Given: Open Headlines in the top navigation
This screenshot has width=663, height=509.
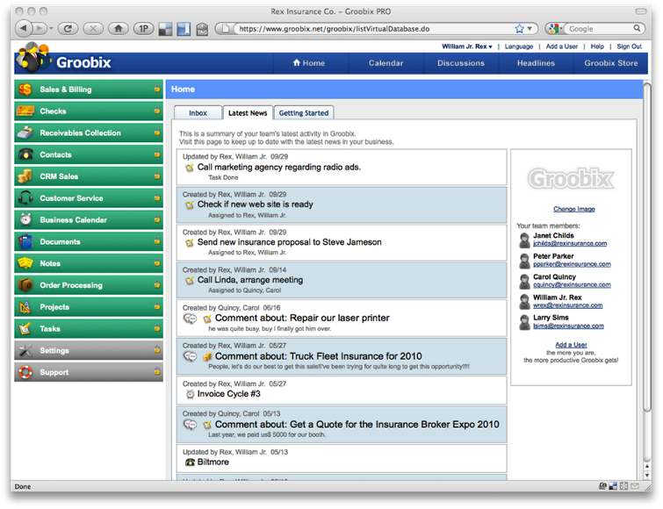Looking at the screenshot, I should (x=536, y=63).
